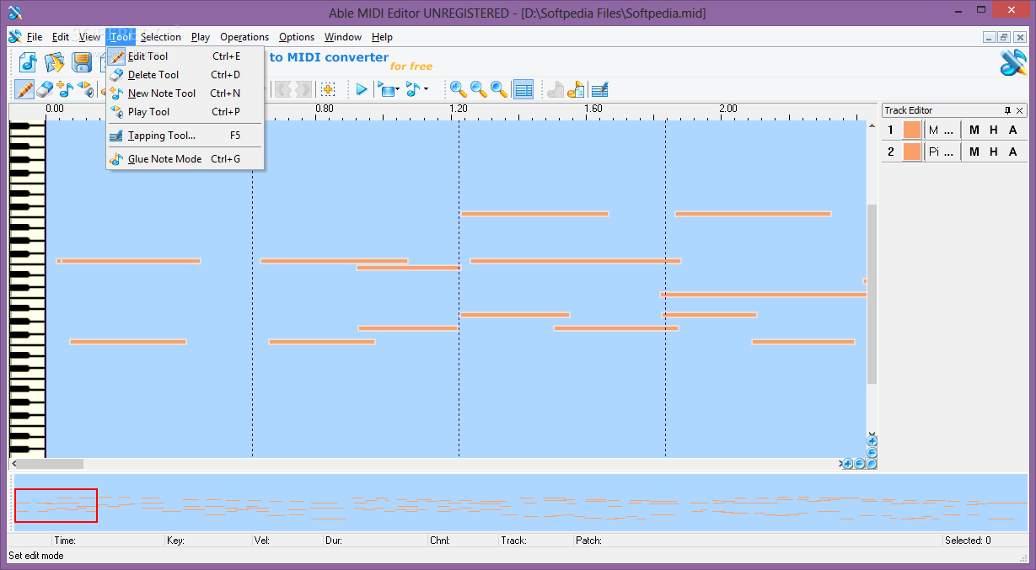Click the zoom in magnifier icon
The image size is (1036, 570).
[x=458, y=89]
